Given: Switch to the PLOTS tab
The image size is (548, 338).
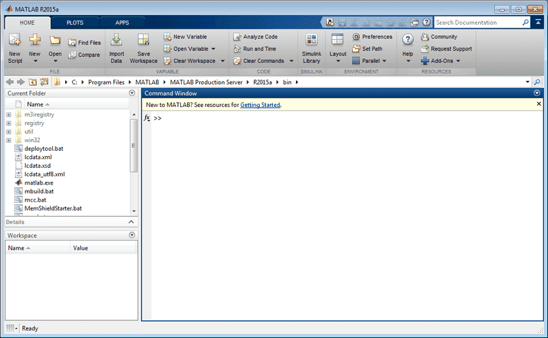Looking at the screenshot, I should pyautogui.click(x=75, y=23).
